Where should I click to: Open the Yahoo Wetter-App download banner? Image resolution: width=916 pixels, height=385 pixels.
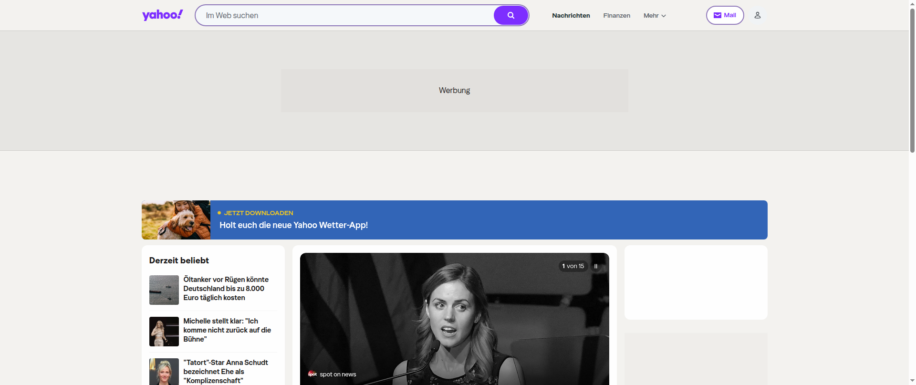(455, 220)
